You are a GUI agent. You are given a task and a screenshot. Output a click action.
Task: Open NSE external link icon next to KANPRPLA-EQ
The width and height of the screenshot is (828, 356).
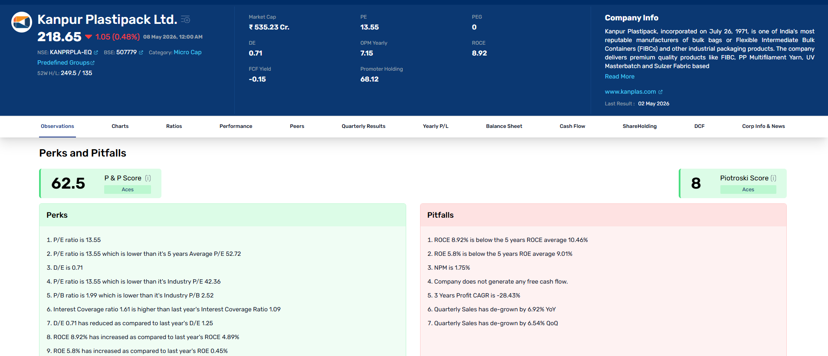click(x=96, y=52)
